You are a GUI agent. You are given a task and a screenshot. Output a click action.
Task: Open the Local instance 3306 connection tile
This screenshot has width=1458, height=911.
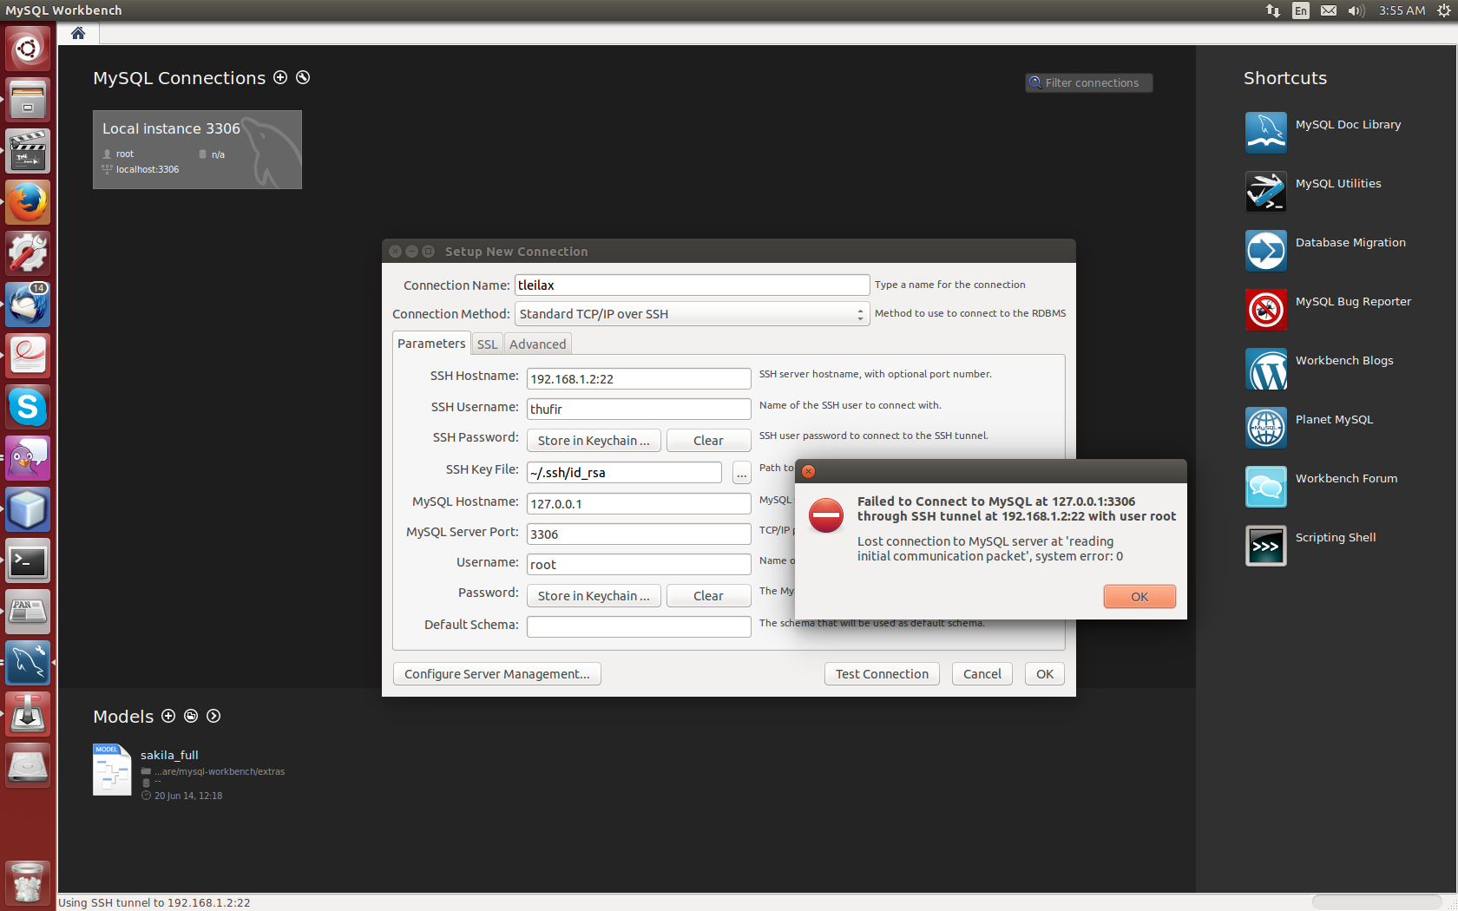[197, 149]
